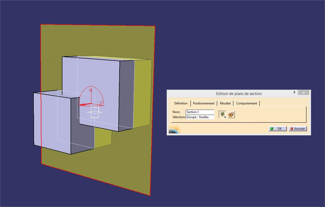Click the help question mark icon
The image size is (325, 207).
294,92
